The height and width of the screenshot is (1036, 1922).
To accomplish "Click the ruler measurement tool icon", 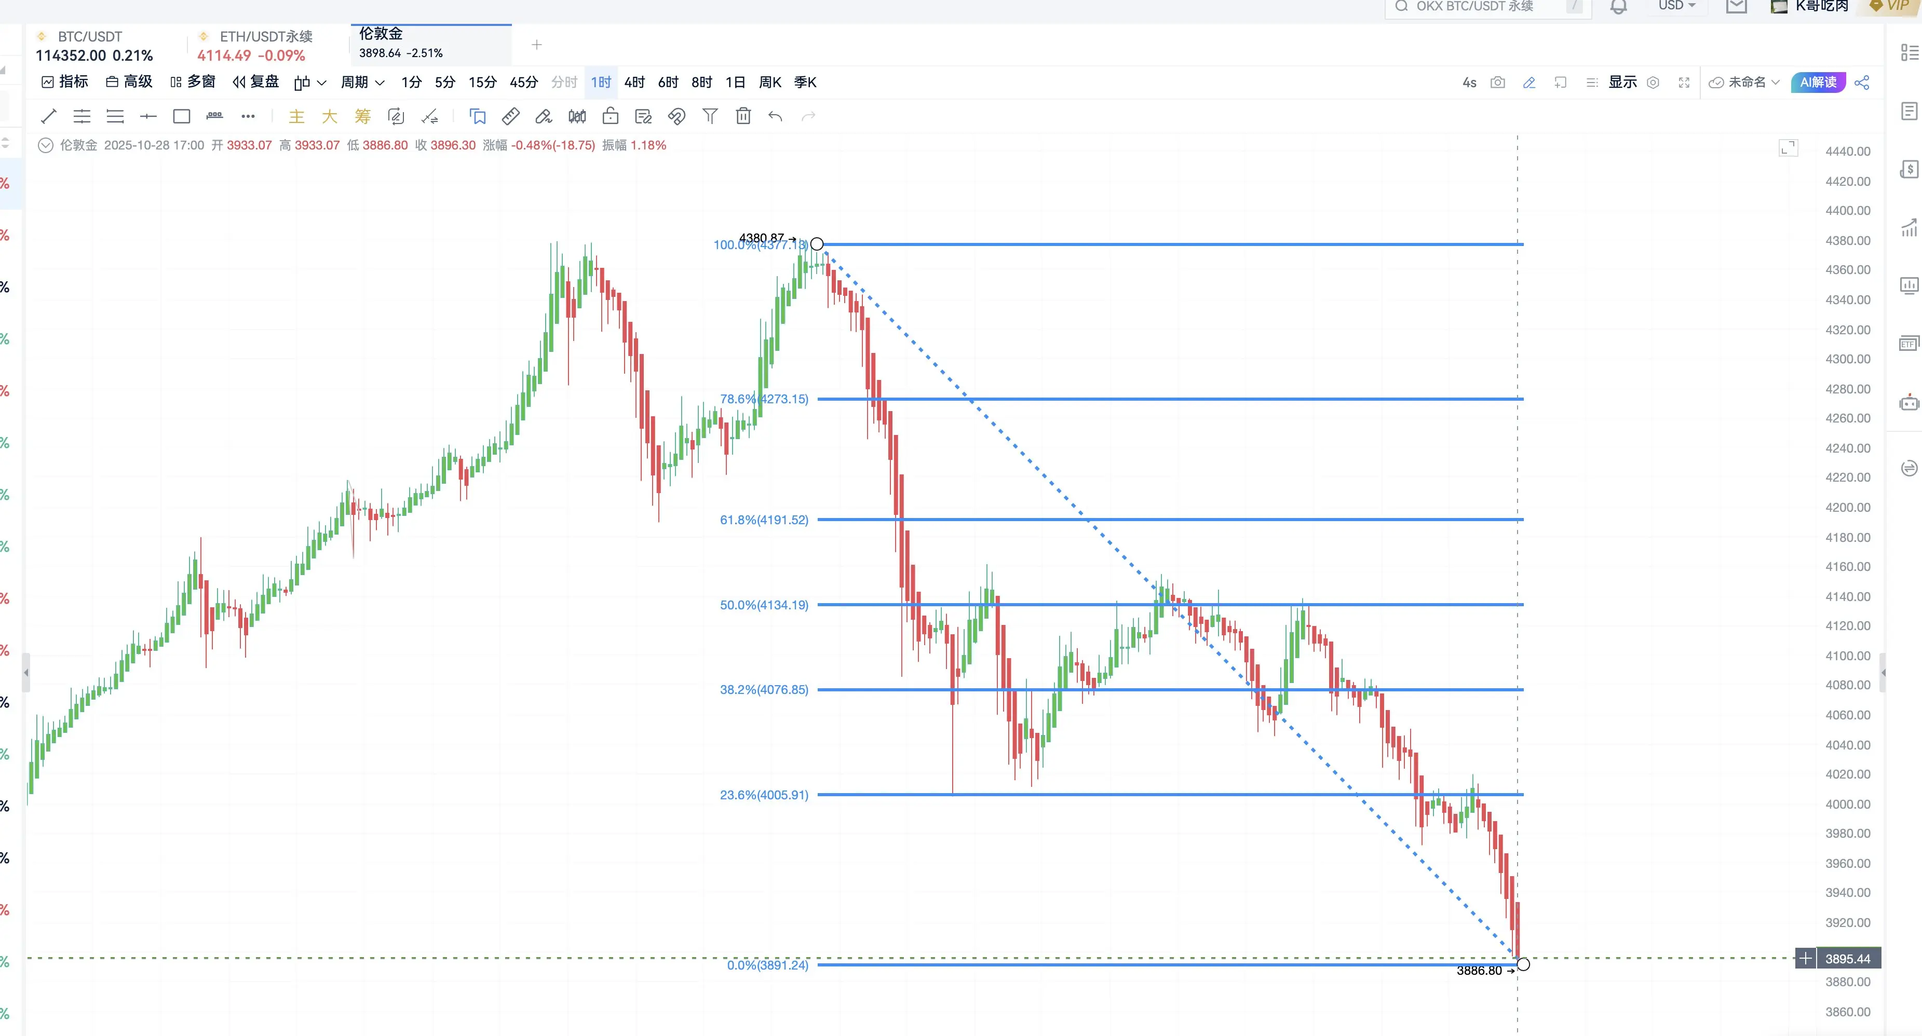I will pyautogui.click(x=510, y=116).
